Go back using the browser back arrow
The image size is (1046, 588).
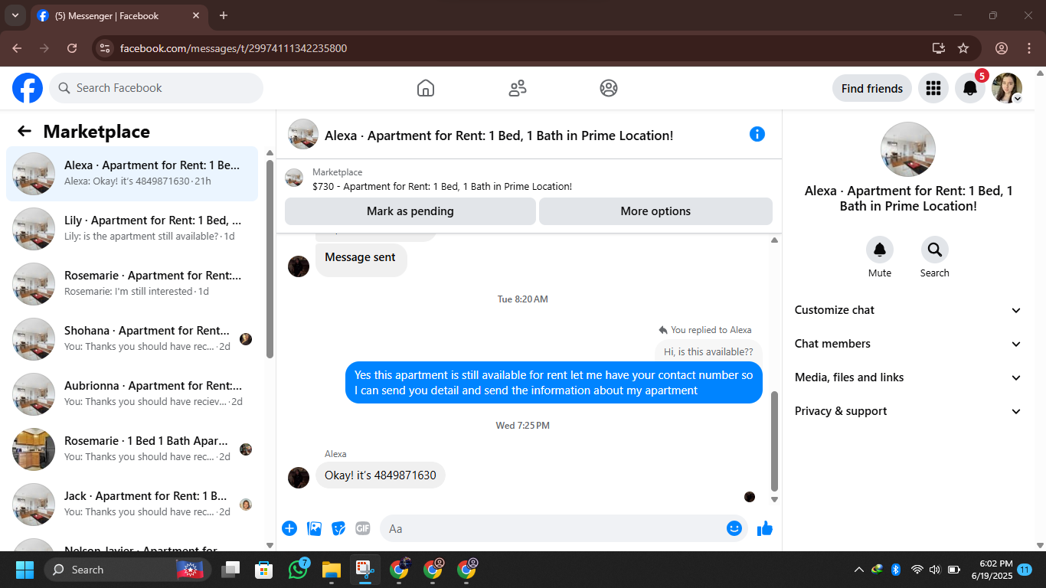pos(17,48)
